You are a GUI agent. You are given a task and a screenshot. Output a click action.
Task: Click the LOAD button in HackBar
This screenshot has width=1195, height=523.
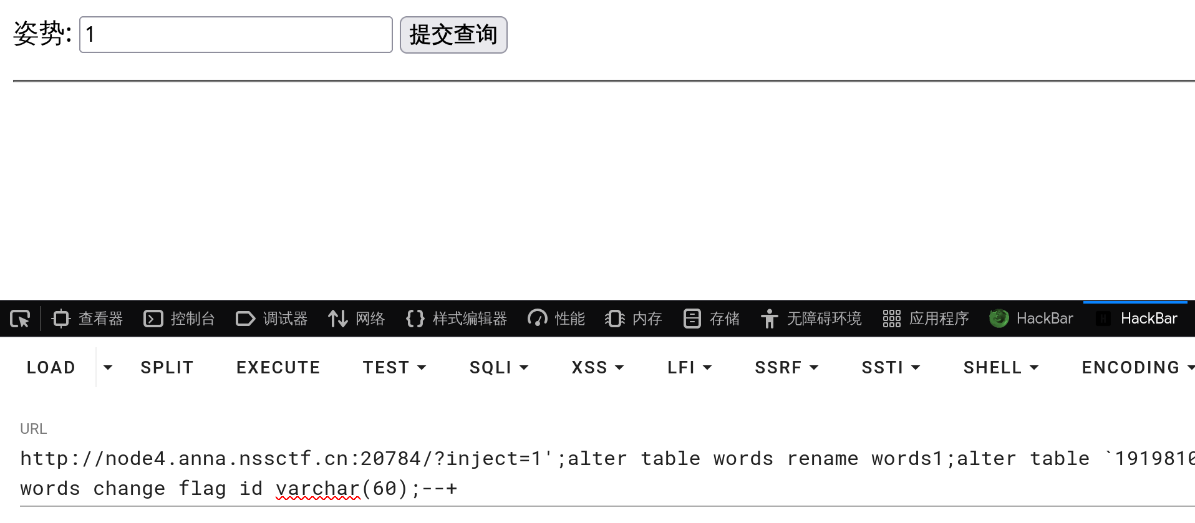tap(51, 368)
